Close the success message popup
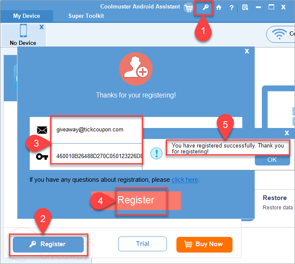295x264 pixels. tap(287, 133)
